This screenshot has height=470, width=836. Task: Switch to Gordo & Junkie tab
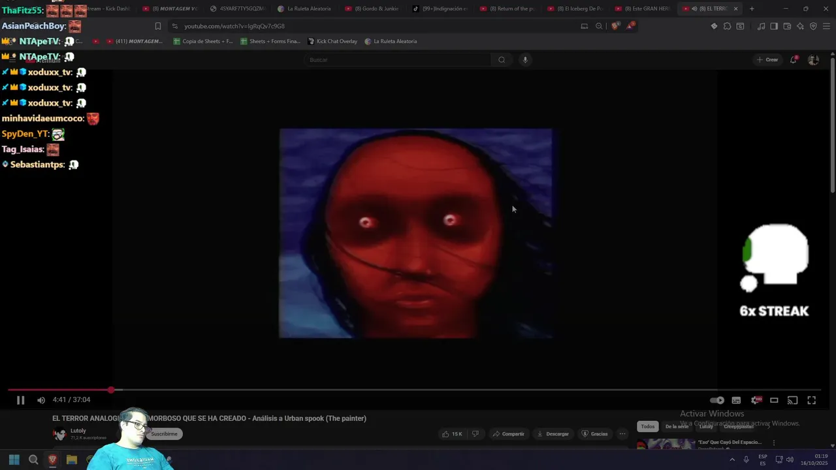[373, 8]
